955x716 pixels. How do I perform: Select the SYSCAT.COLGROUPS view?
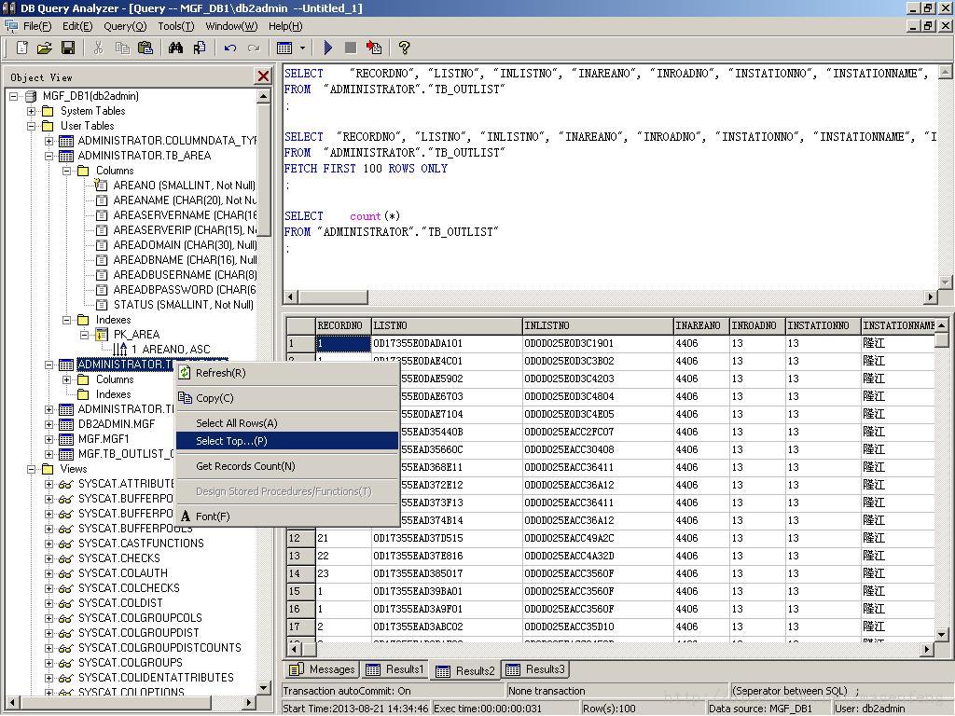tap(131, 663)
